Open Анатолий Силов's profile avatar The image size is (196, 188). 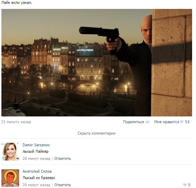pos(10,178)
